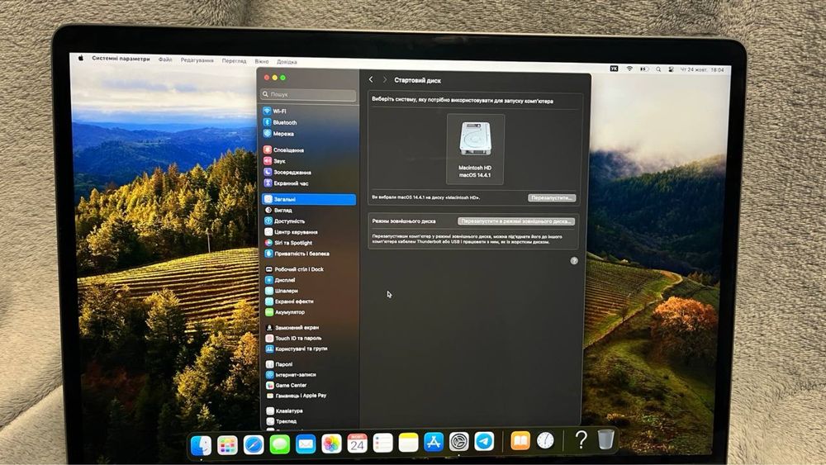Viewport: 826px width, 465px height.
Task: Open Siri та Spotlight settings
Action: (309, 243)
